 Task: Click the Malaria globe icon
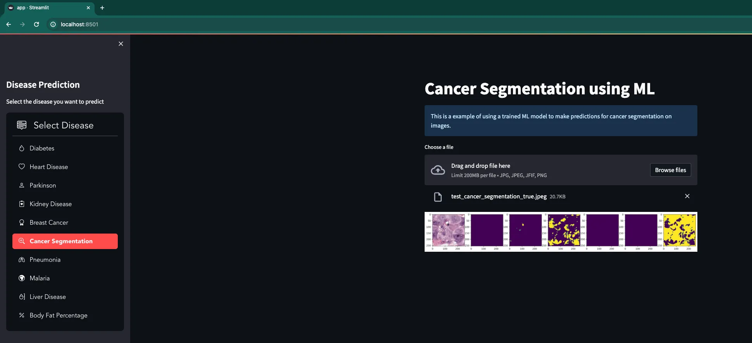[x=22, y=278]
